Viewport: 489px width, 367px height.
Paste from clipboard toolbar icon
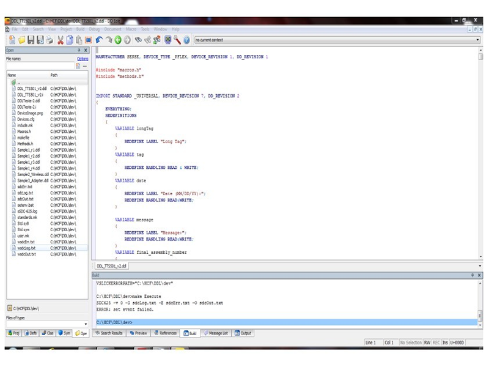(79, 40)
